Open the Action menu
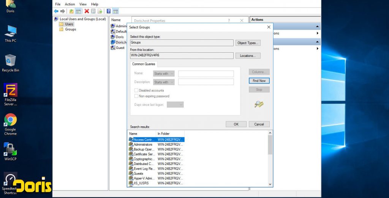Image resolution: width=389 pixels, height=198 pixels. click(70, 4)
